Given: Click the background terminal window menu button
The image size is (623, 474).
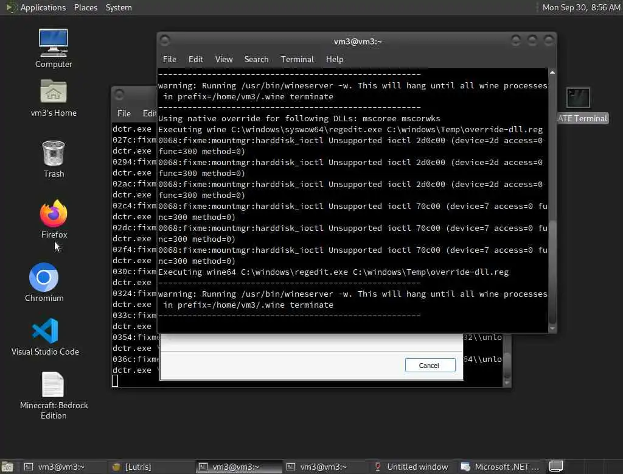Looking at the screenshot, I should point(119,94).
